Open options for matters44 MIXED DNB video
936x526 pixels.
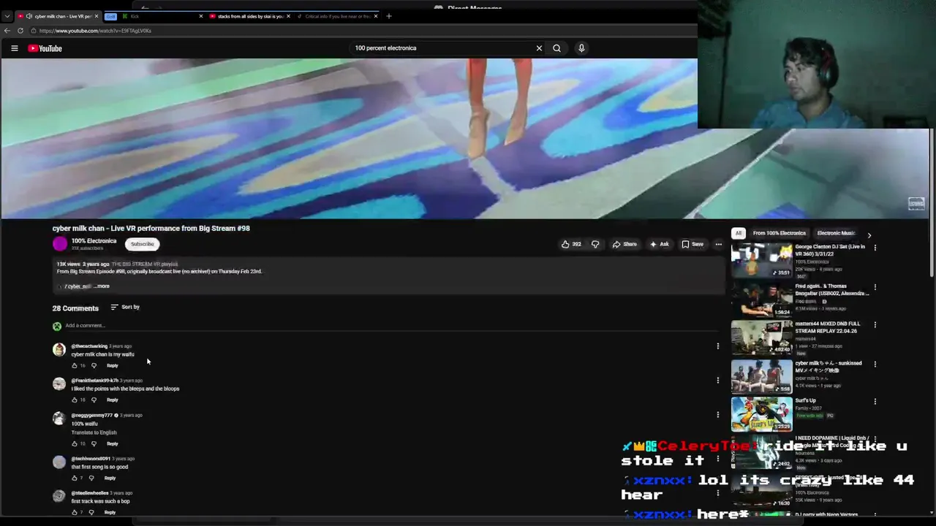pos(875,324)
